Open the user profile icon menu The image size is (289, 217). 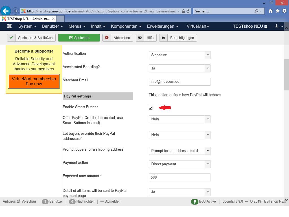[279, 26]
